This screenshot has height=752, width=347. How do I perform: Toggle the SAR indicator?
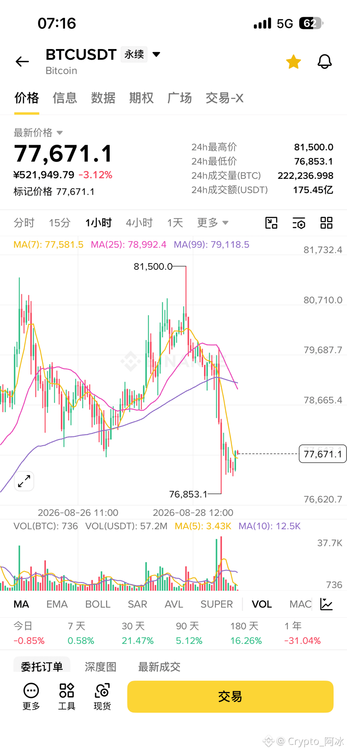[x=137, y=604]
